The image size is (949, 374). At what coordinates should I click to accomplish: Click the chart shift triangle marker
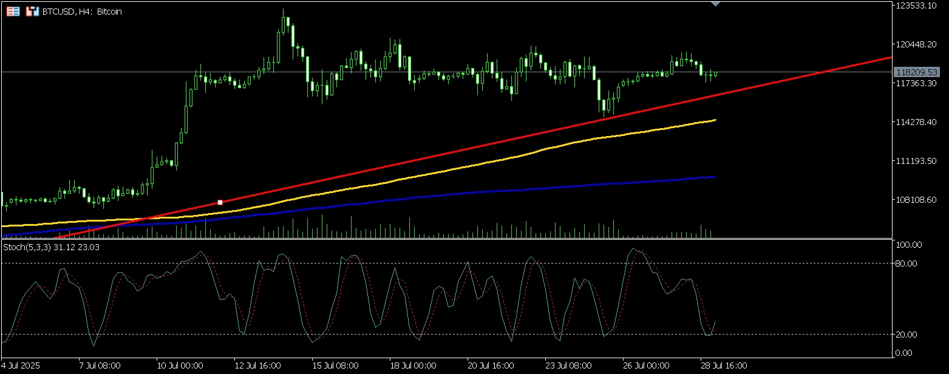click(x=716, y=4)
